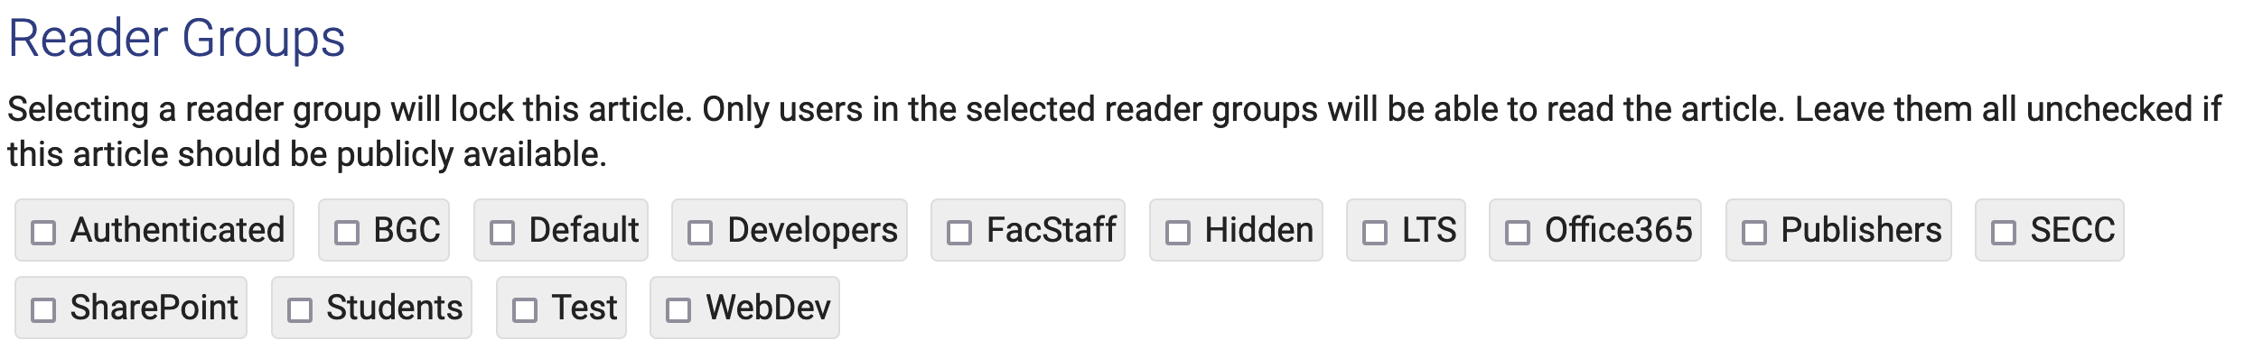Select the Publishers checkbox
The height and width of the screenshot is (359, 2244).
[1754, 233]
